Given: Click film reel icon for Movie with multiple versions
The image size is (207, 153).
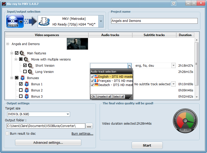Looking at the screenshot, I should coord(26,59).
